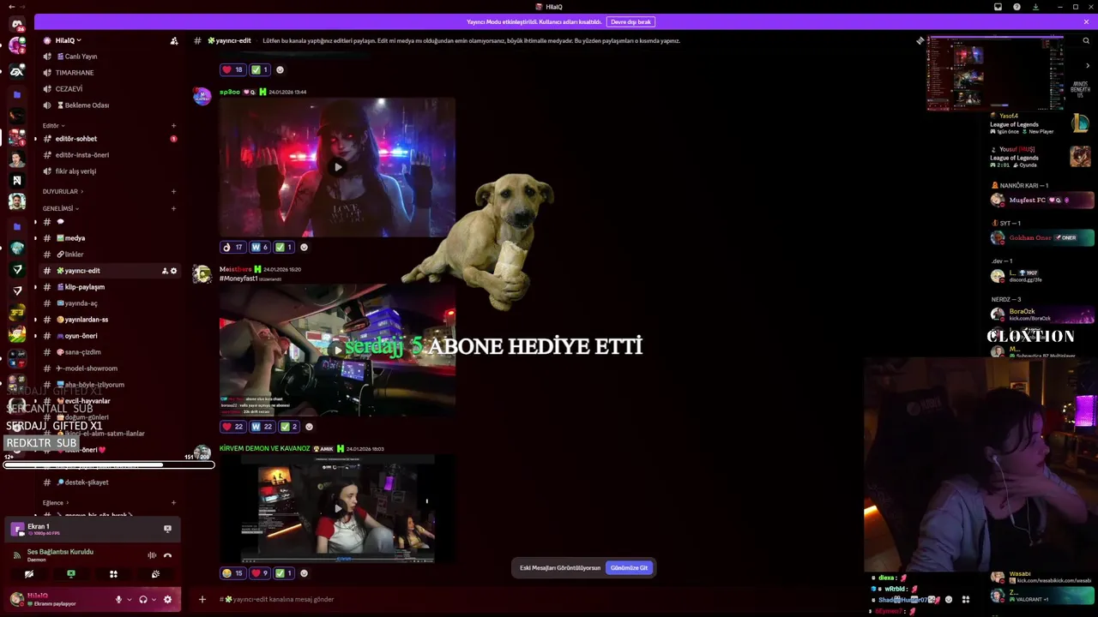Click the green download update icon
The image size is (1098, 617).
click(1035, 7)
